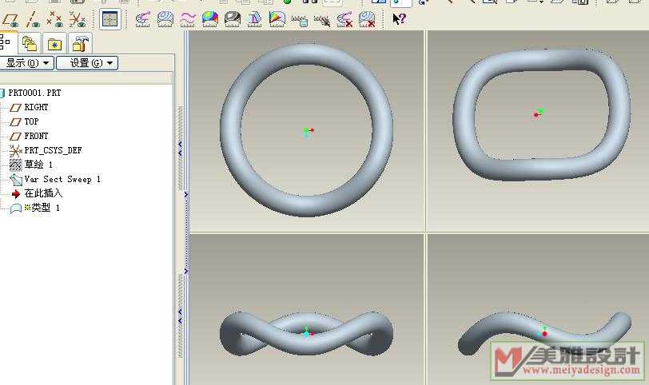Screen dimensions: 649x385
Task: Select the Var Sect Sweep 1 feature
Action: 62,179
